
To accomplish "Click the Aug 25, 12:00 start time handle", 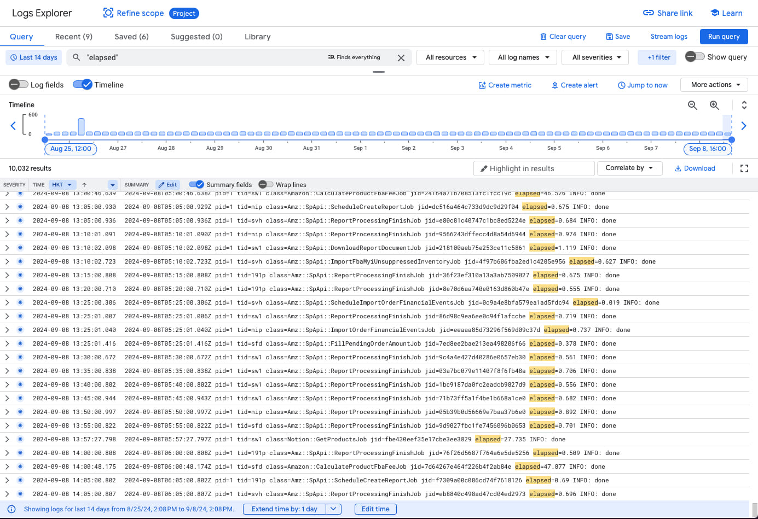I will (x=71, y=149).
